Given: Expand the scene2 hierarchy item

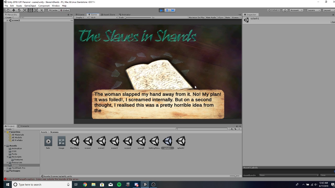Looking at the screenshot, I should tap(7, 20).
